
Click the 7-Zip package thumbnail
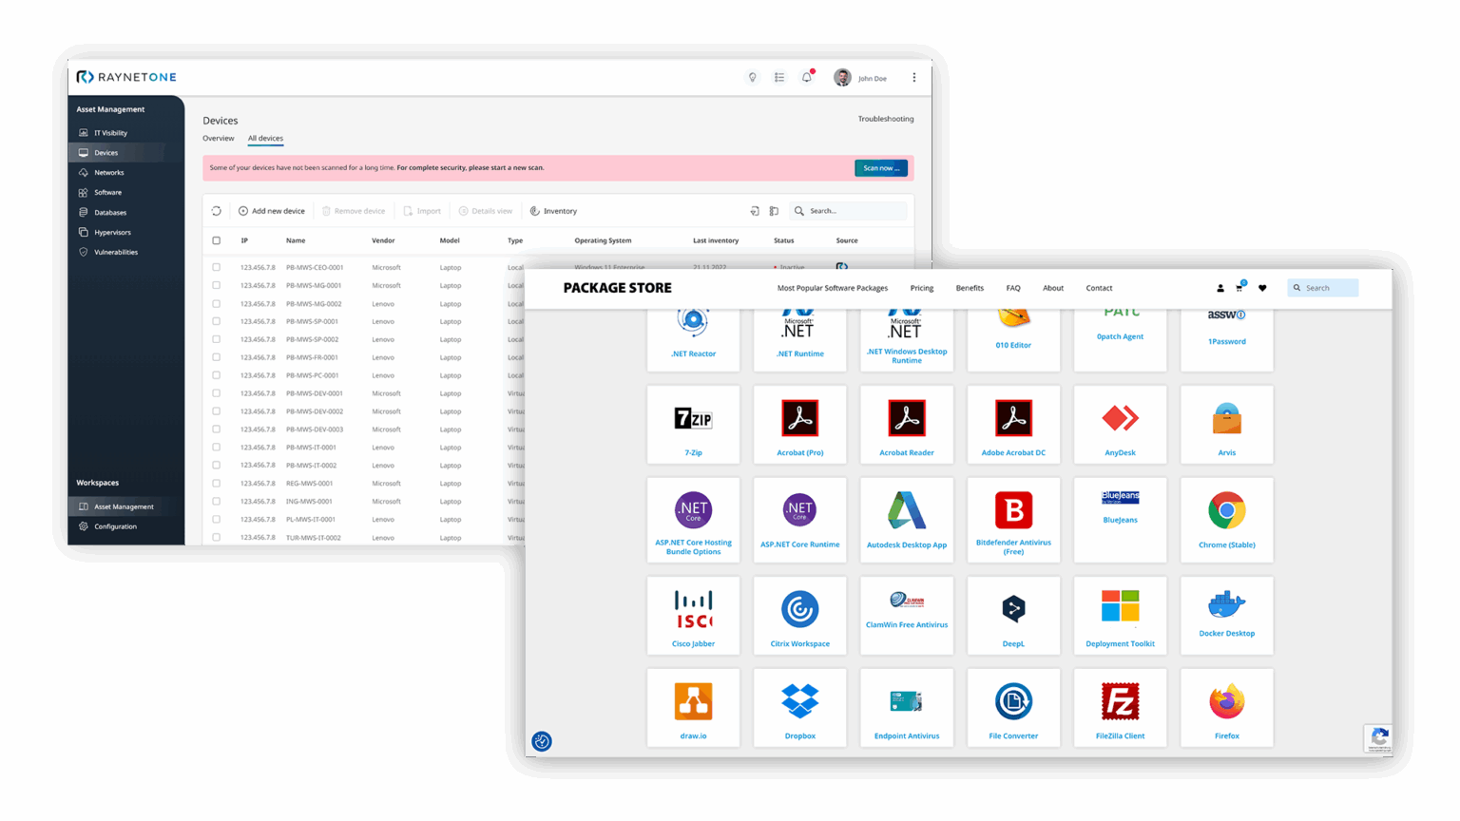point(693,418)
